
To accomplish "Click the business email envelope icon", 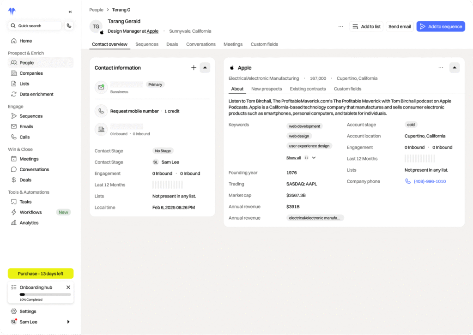I will point(101,87).
